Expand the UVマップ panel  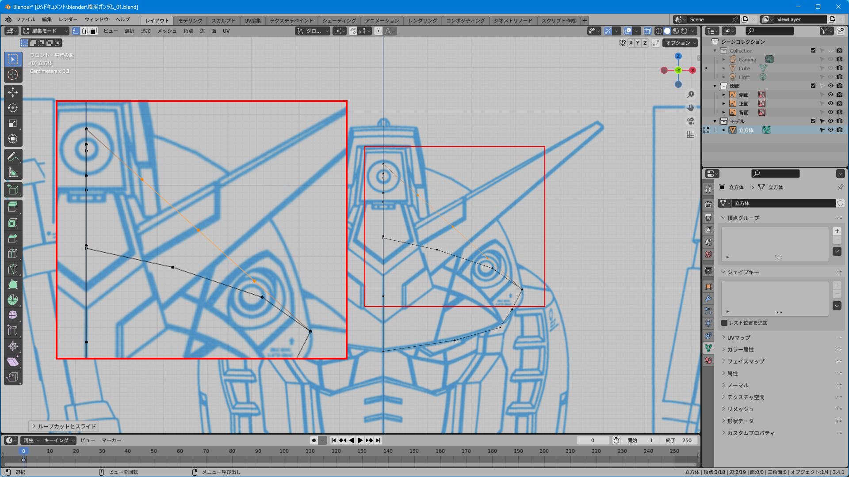(x=738, y=337)
